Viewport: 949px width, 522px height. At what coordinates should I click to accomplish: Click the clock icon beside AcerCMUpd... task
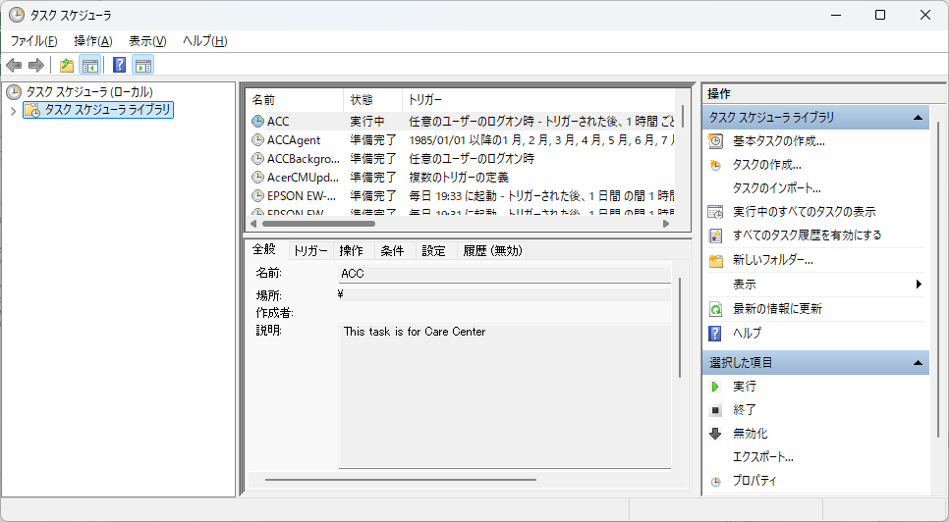(257, 178)
